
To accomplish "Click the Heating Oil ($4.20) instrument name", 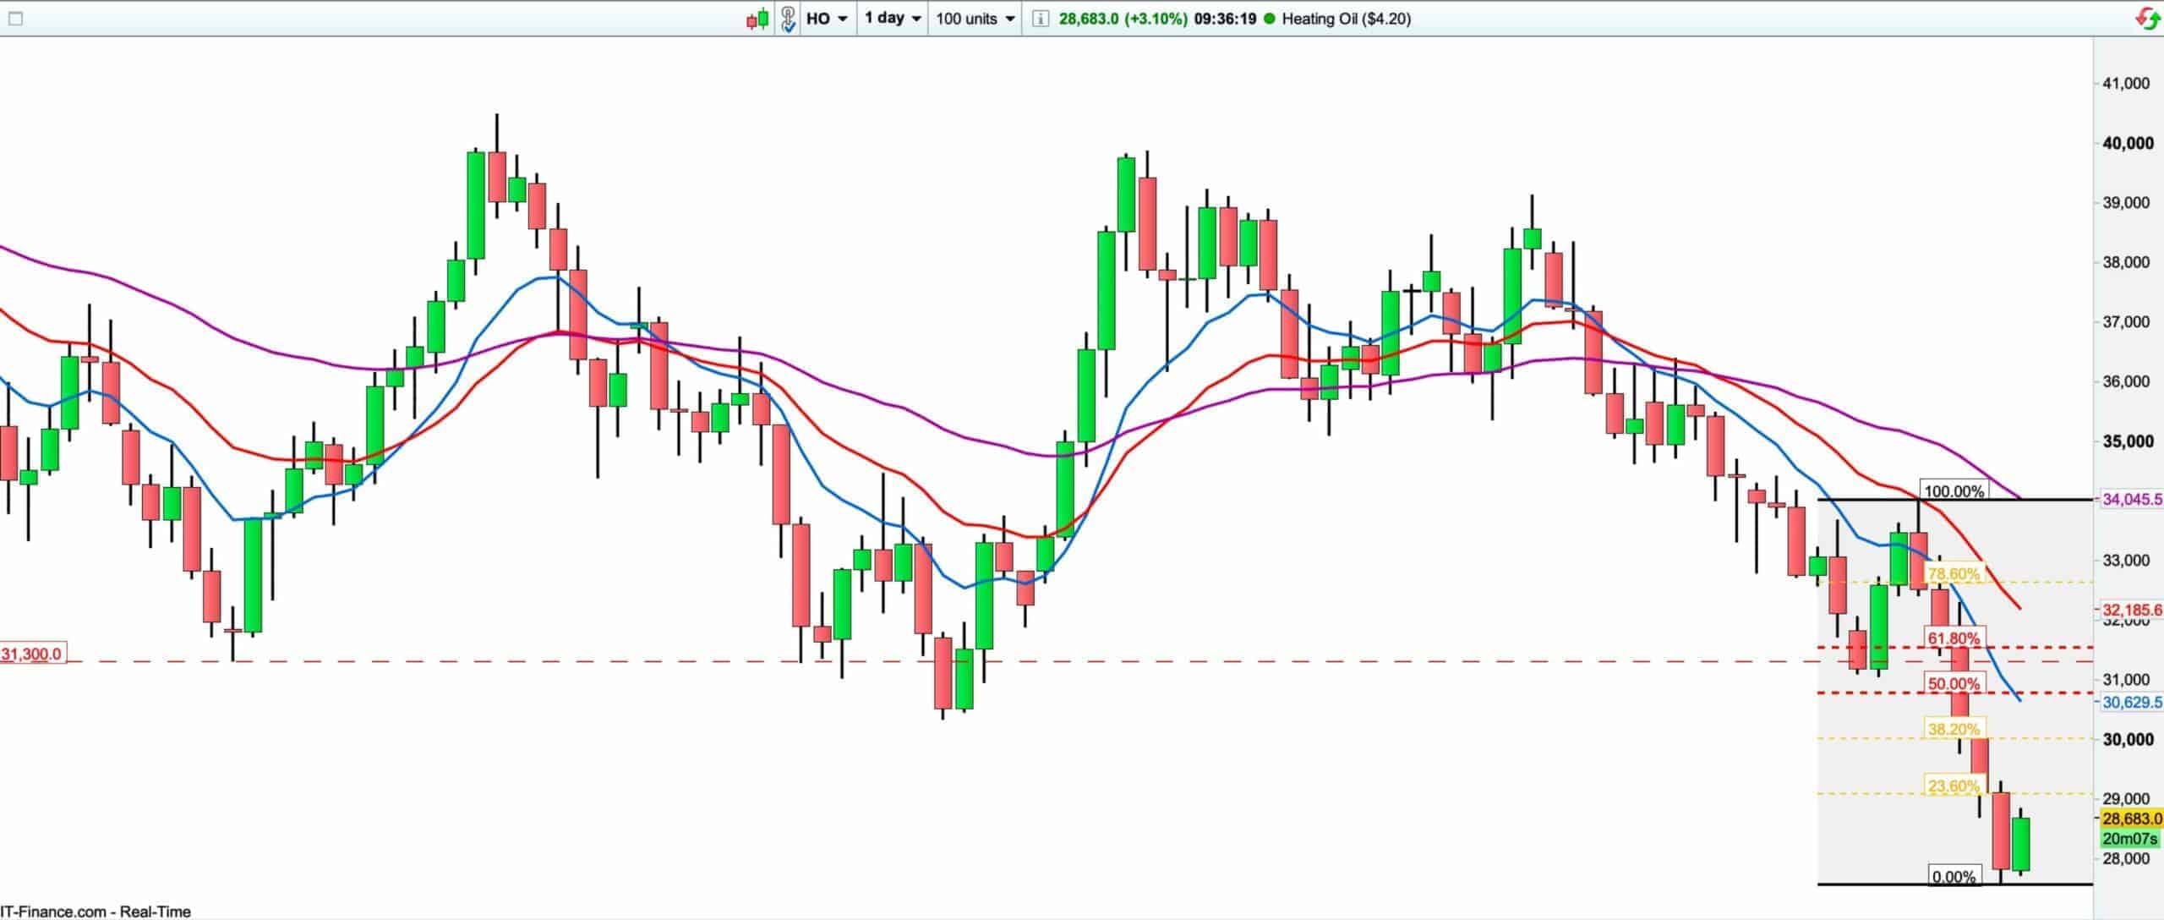I will (x=1346, y=19).
